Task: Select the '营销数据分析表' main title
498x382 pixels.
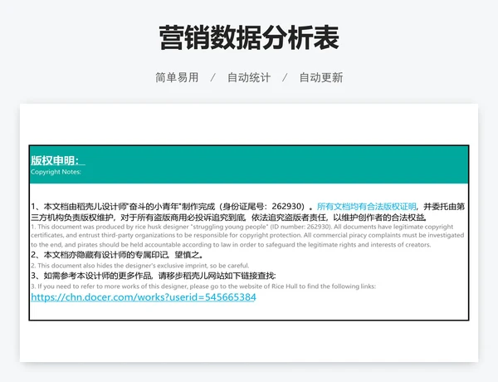Action: (249, 37)
